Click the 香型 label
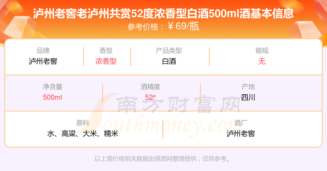 coord(106,51)
